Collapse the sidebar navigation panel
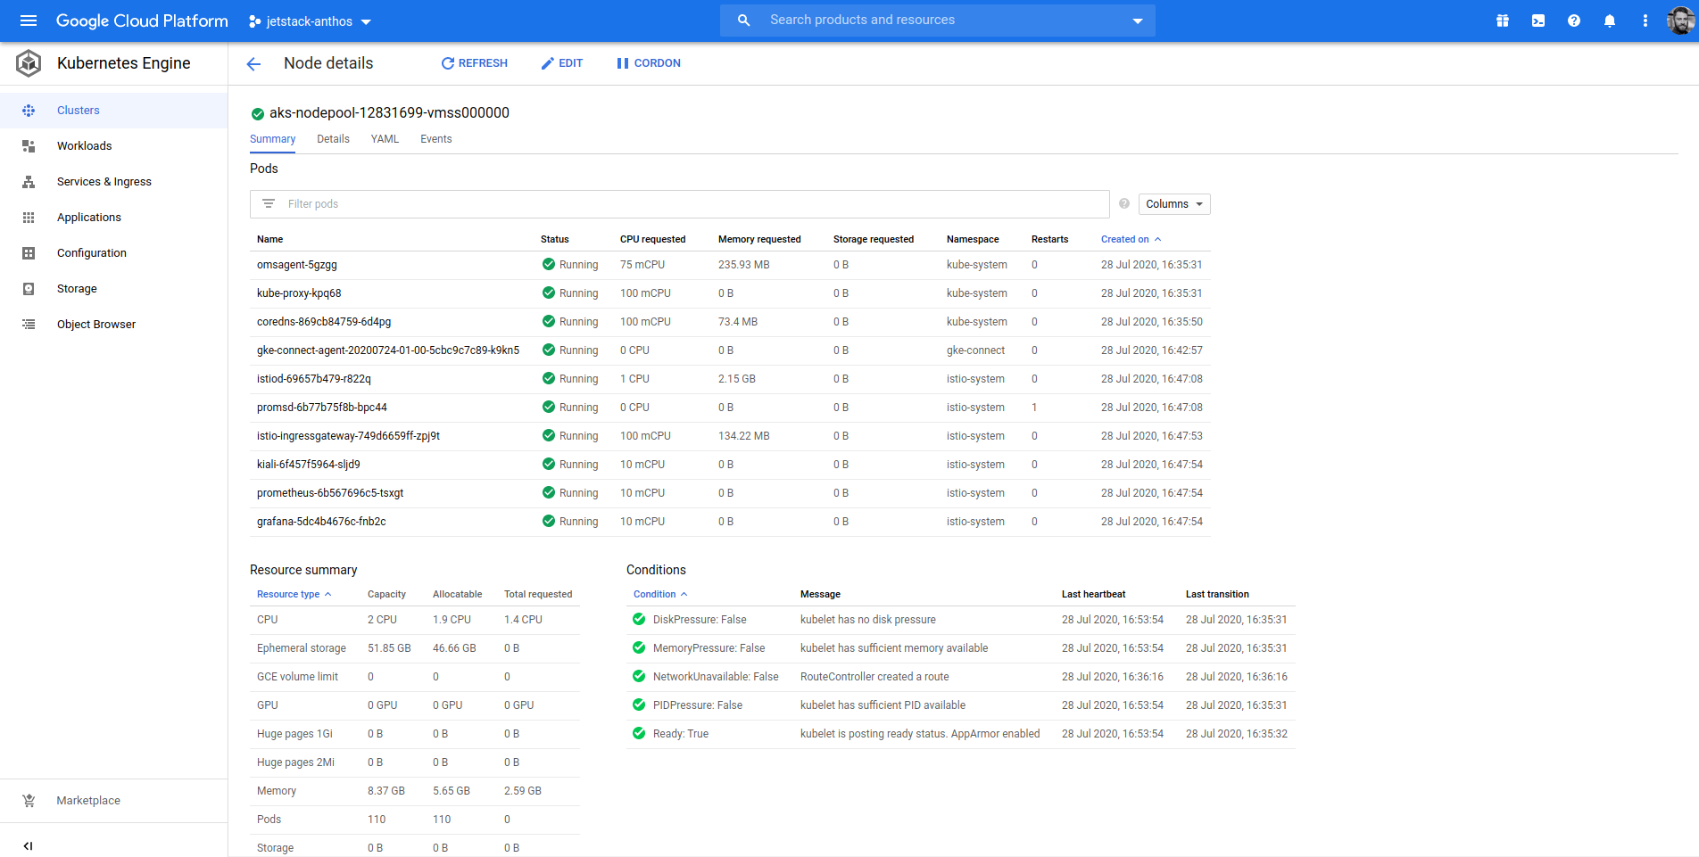 (28, 846)
